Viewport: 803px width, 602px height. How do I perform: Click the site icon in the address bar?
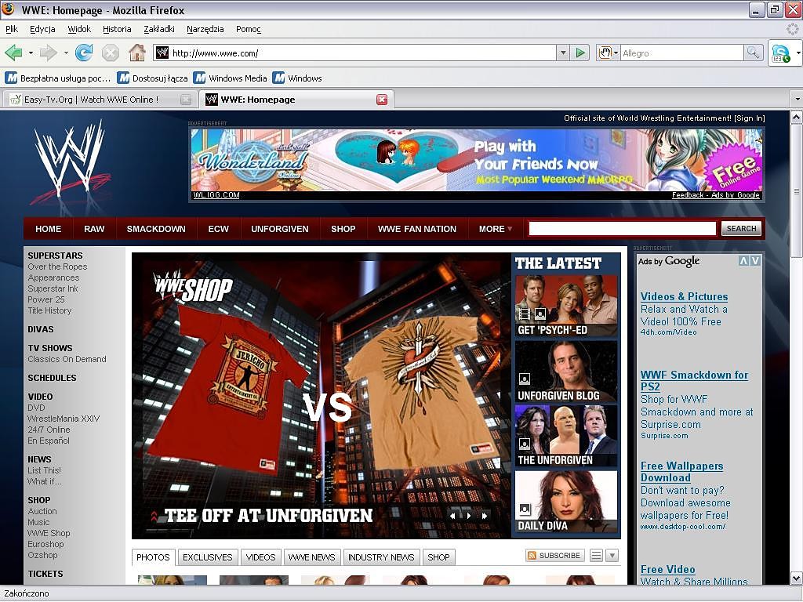pyautogui.click(x=162, y=53)
